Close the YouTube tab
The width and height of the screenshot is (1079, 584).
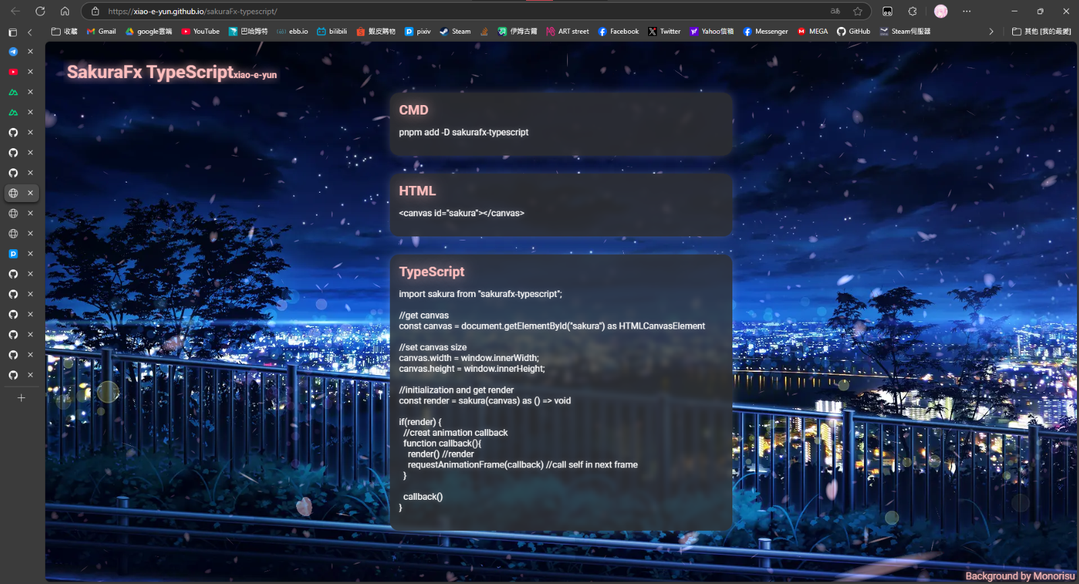coord(30,72)
